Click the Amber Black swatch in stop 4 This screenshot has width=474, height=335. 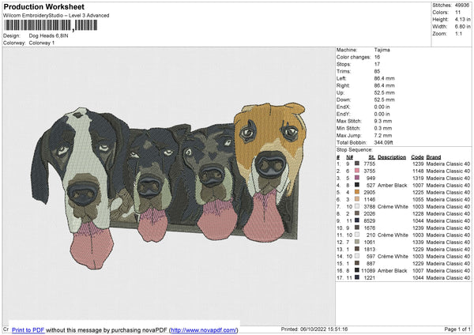[x=358, y=185]
